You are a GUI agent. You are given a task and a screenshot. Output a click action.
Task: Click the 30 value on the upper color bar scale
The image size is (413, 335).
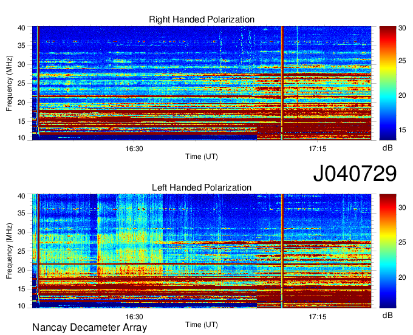click(402, 28)
